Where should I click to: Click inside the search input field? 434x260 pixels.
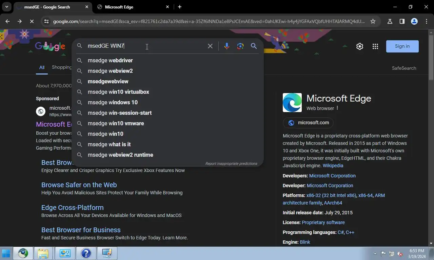point(146,46)
